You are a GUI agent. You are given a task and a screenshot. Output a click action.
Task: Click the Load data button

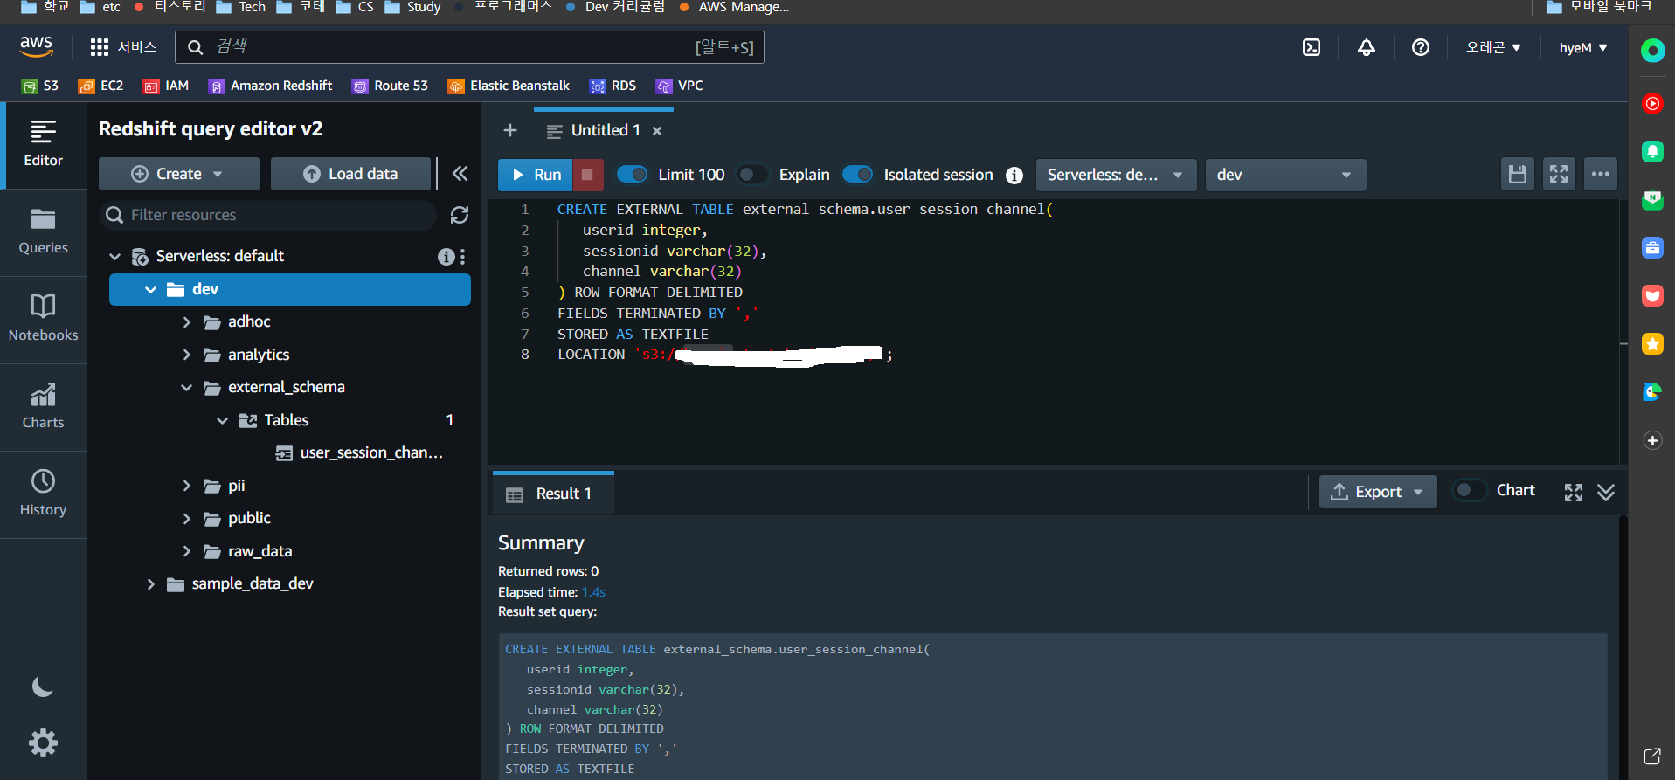(x=350, y=174)
